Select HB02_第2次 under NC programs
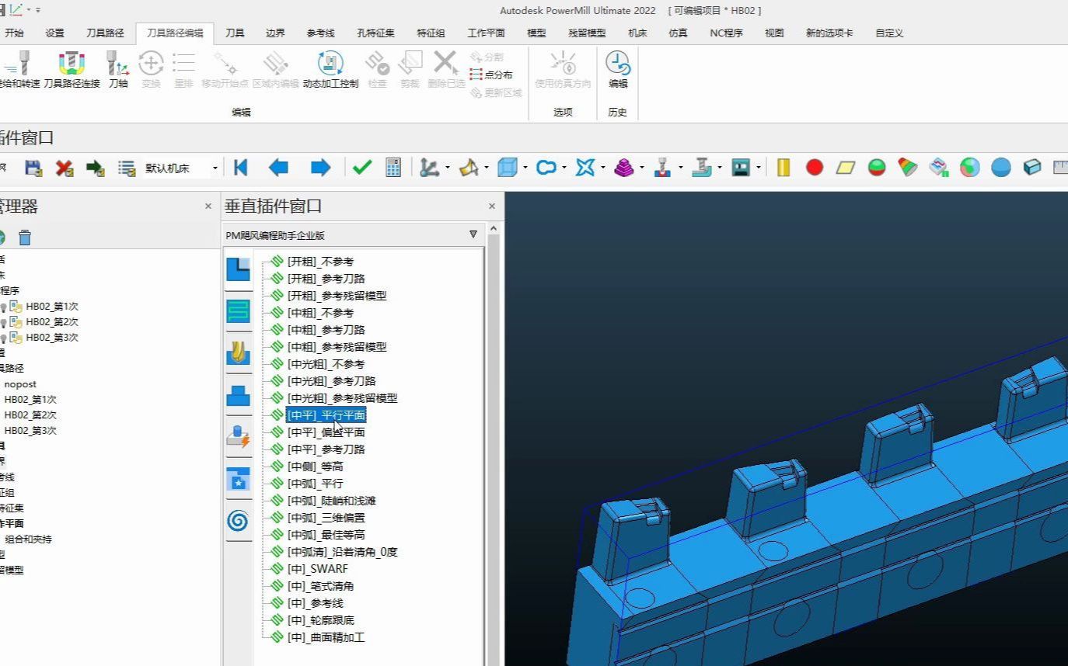The width and height of the screenshot is (1068, 666). click(x=51, y=322)
